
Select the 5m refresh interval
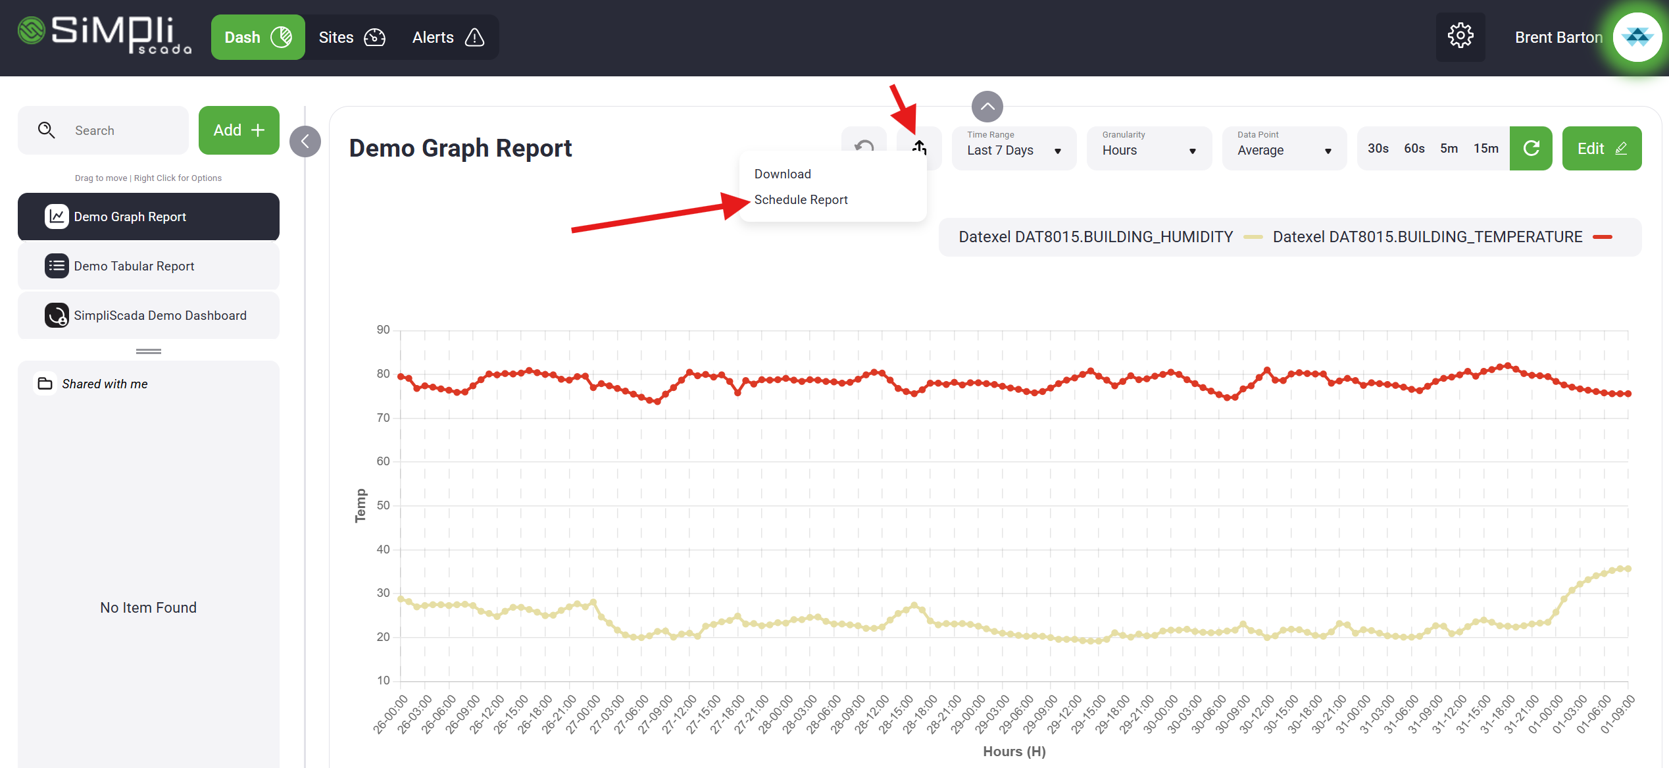[x=1449, y=149]
